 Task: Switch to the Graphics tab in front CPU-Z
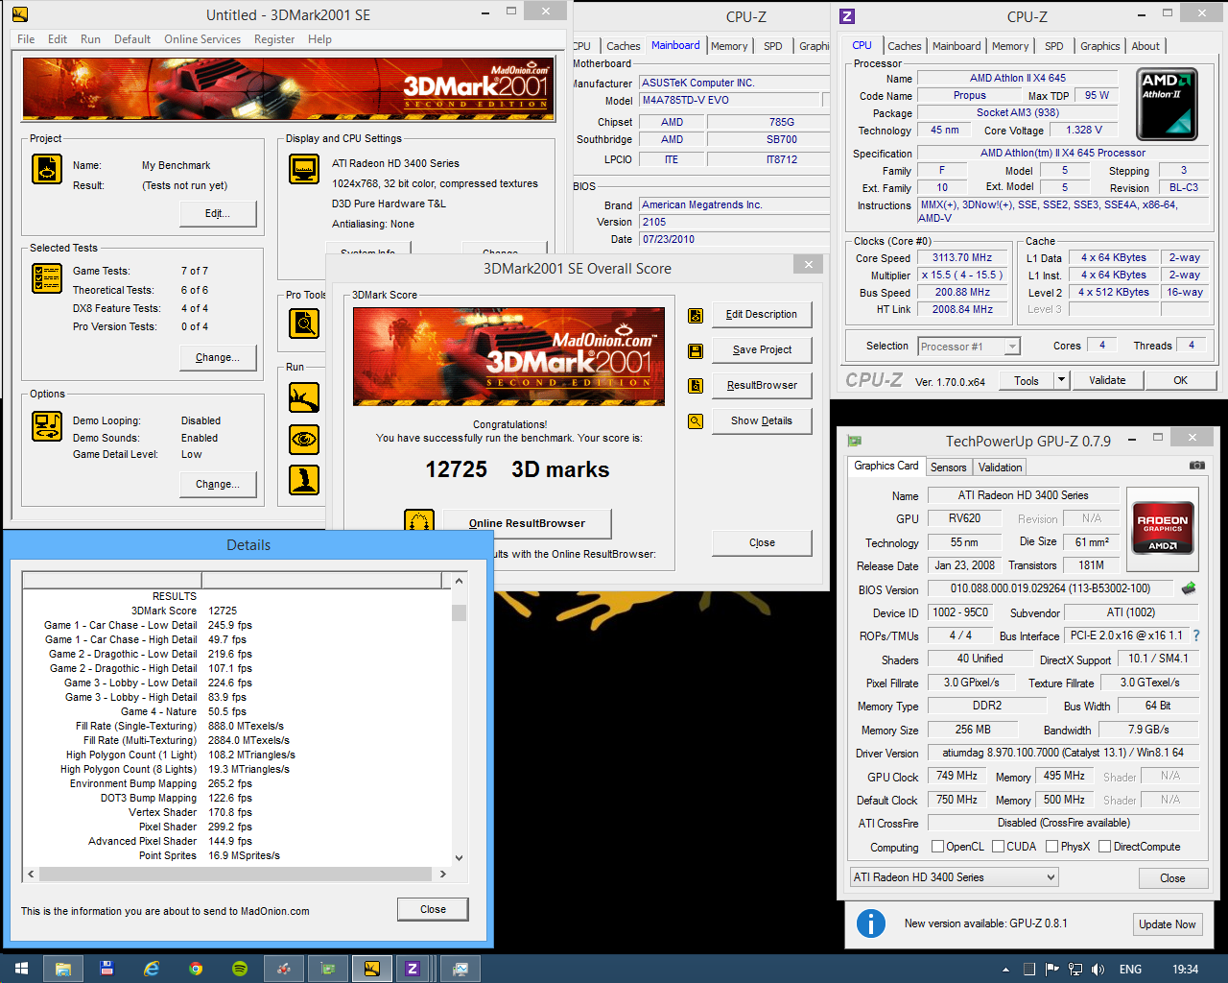pos(1099,46)
